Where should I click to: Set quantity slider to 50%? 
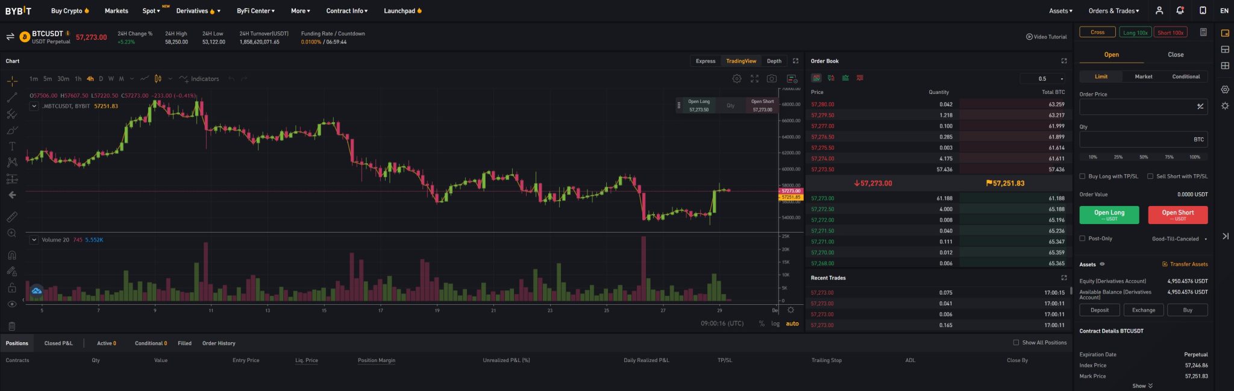[x=1144, y=157]
